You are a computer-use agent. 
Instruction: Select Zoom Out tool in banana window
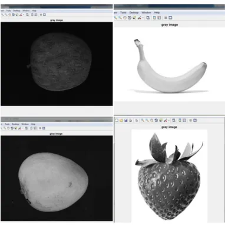click(x=120, y=18)
